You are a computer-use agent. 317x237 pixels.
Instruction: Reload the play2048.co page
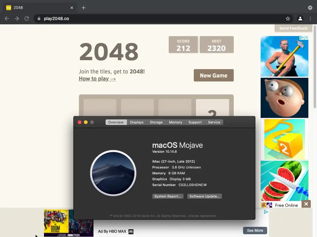click(27, 19)
